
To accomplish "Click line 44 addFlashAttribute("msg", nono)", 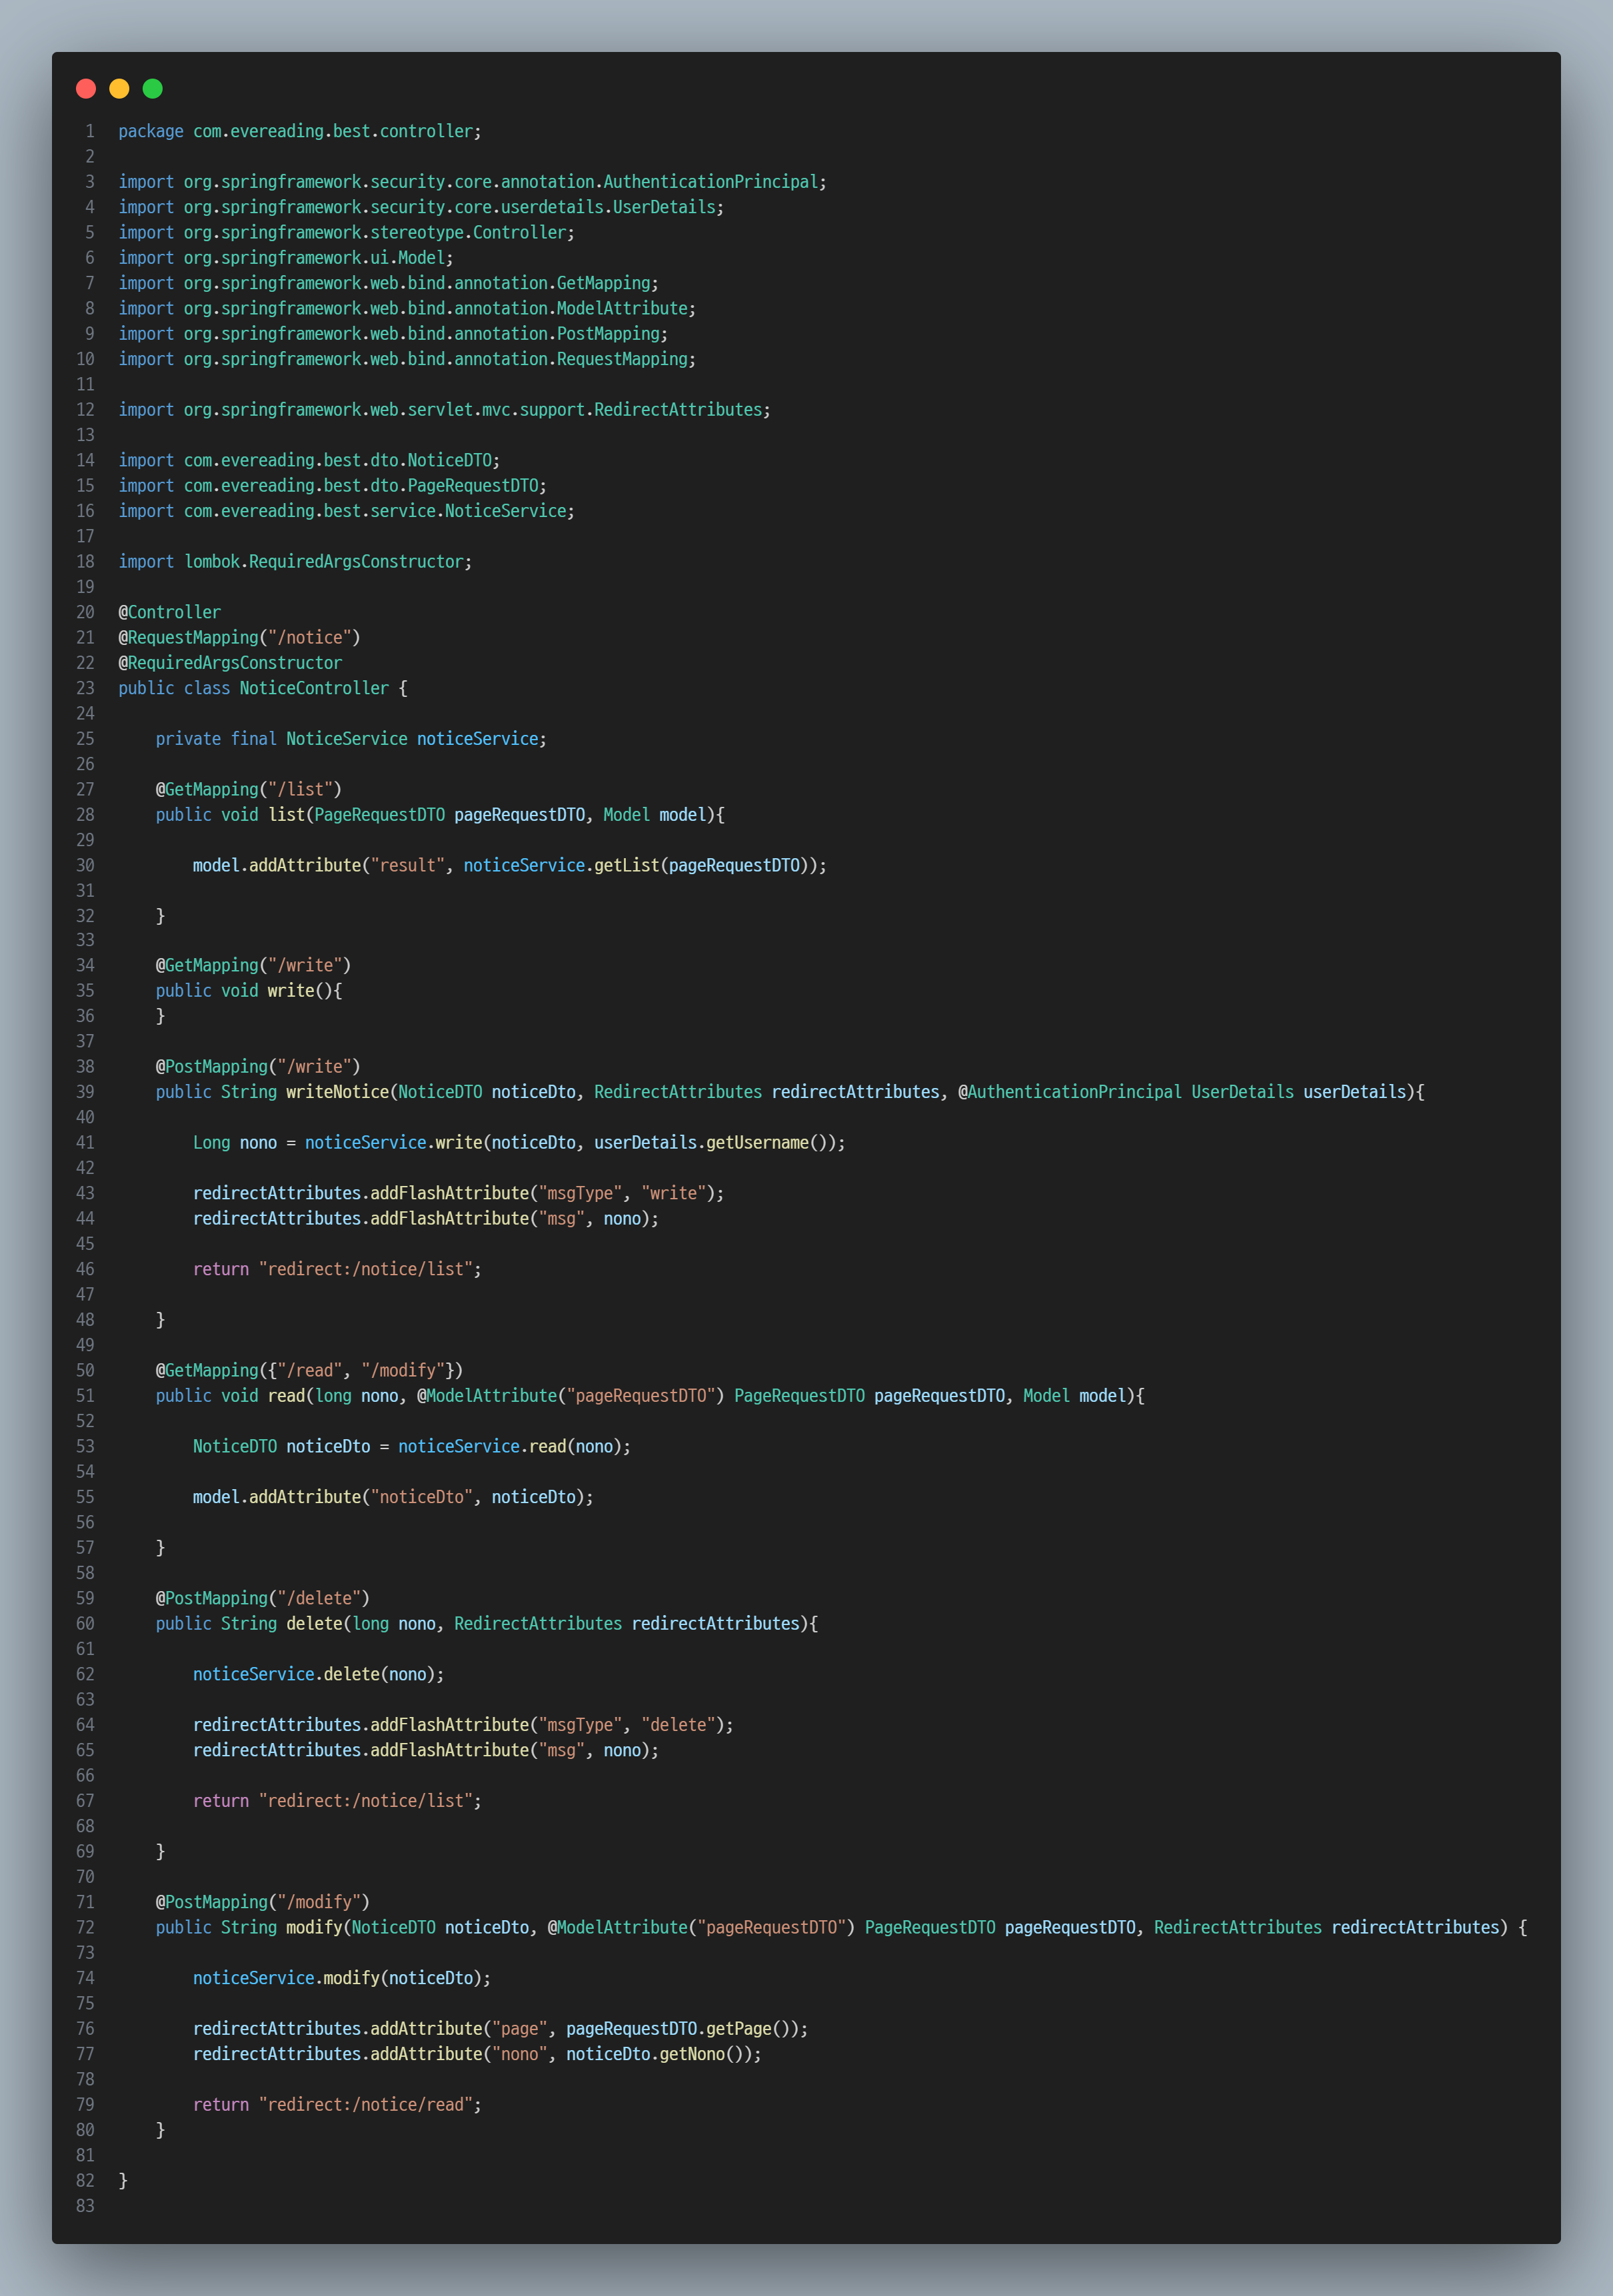I will coord(427,1219).
